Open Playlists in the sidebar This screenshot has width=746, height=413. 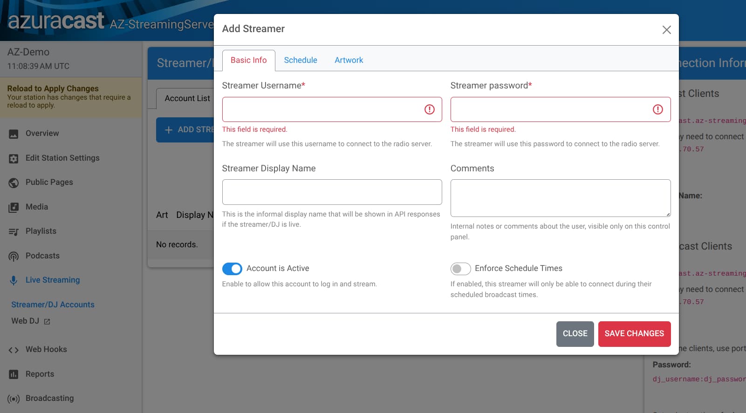pos(71,231)
